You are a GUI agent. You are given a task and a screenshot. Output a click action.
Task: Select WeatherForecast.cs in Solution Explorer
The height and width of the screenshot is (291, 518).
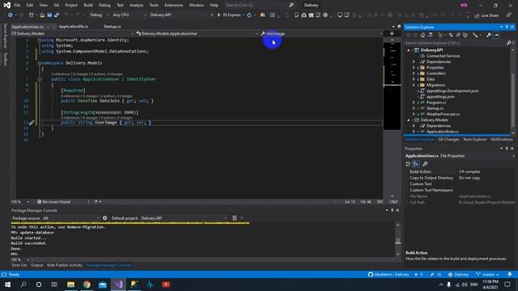tap(443, 114)
